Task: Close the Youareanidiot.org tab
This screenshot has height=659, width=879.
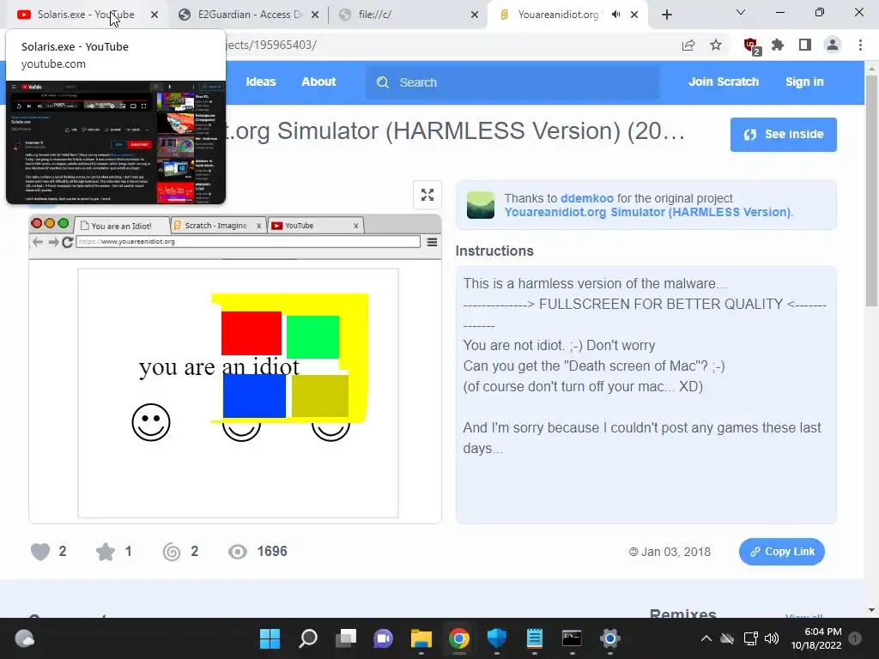Action: pyautogui.click(x=634, y=15)
